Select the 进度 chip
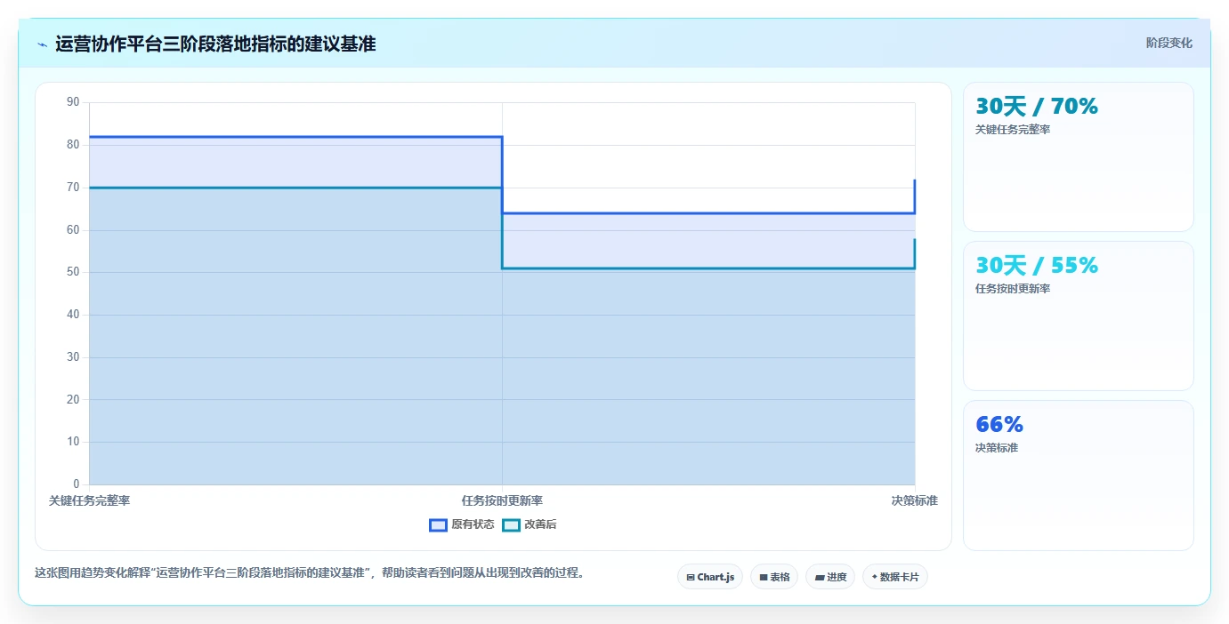The width and height of the screenshot is (1229, 624). pyautogui.click(x=830, y=577)
